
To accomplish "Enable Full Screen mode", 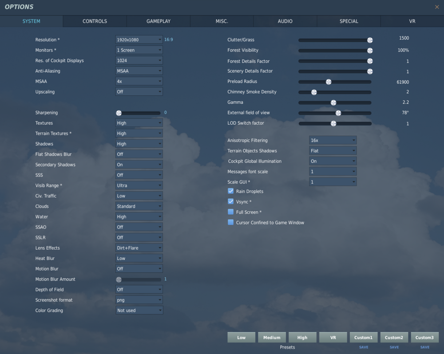I will (x=230, y=212).
